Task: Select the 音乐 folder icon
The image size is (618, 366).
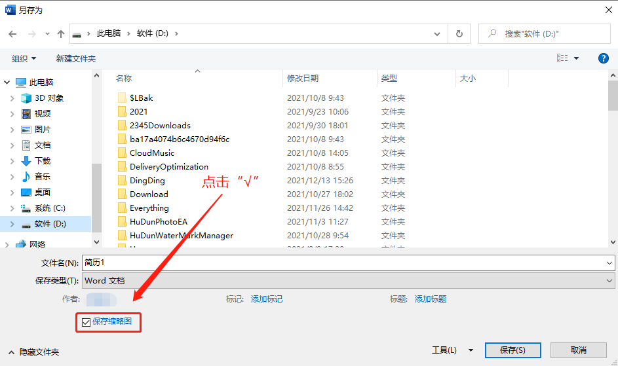Action: tap(26, 177)
